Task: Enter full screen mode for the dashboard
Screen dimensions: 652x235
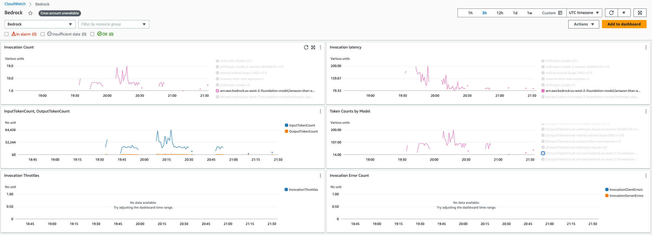Action: (640, 13)
